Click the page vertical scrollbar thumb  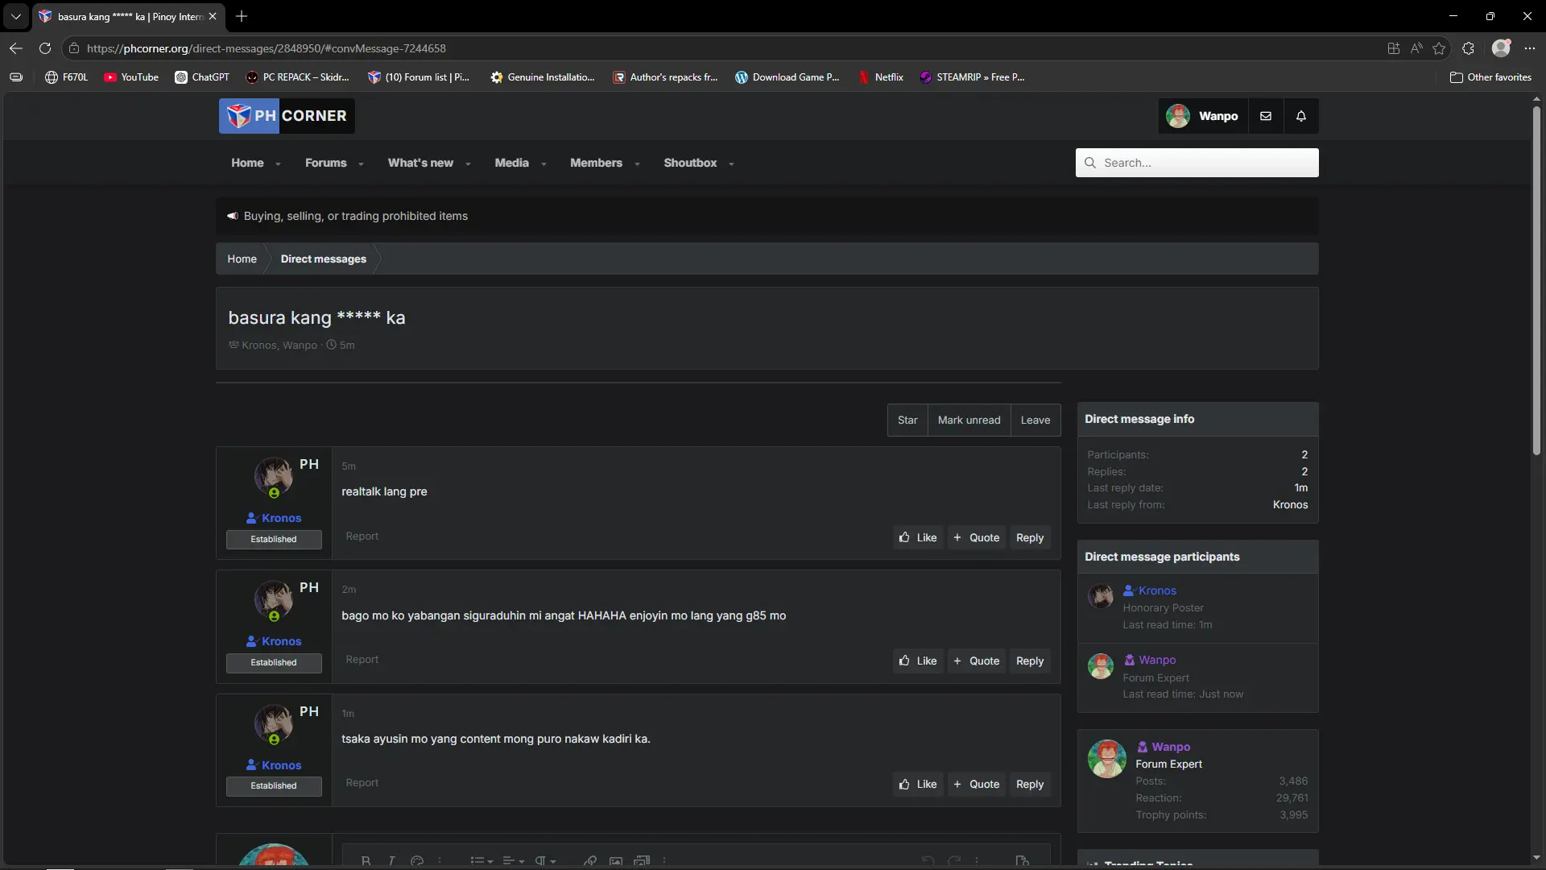point(1536,282)
